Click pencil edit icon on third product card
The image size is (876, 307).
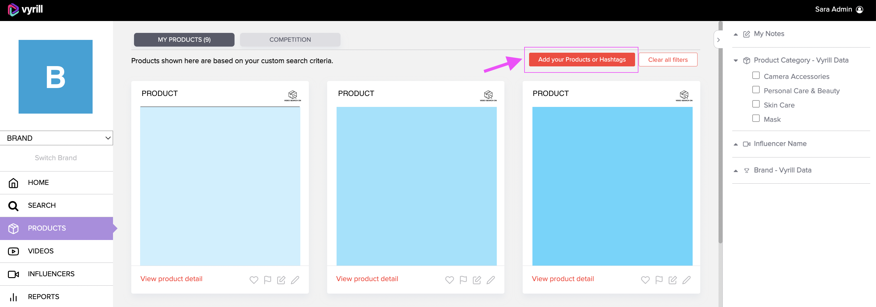pos(686,280)
